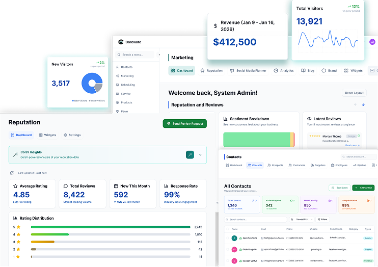The width and height of the screenshot is (378, 267).
Task: Tick the select-all checkbox in contacts table header
Action: [x=228, y=229]
